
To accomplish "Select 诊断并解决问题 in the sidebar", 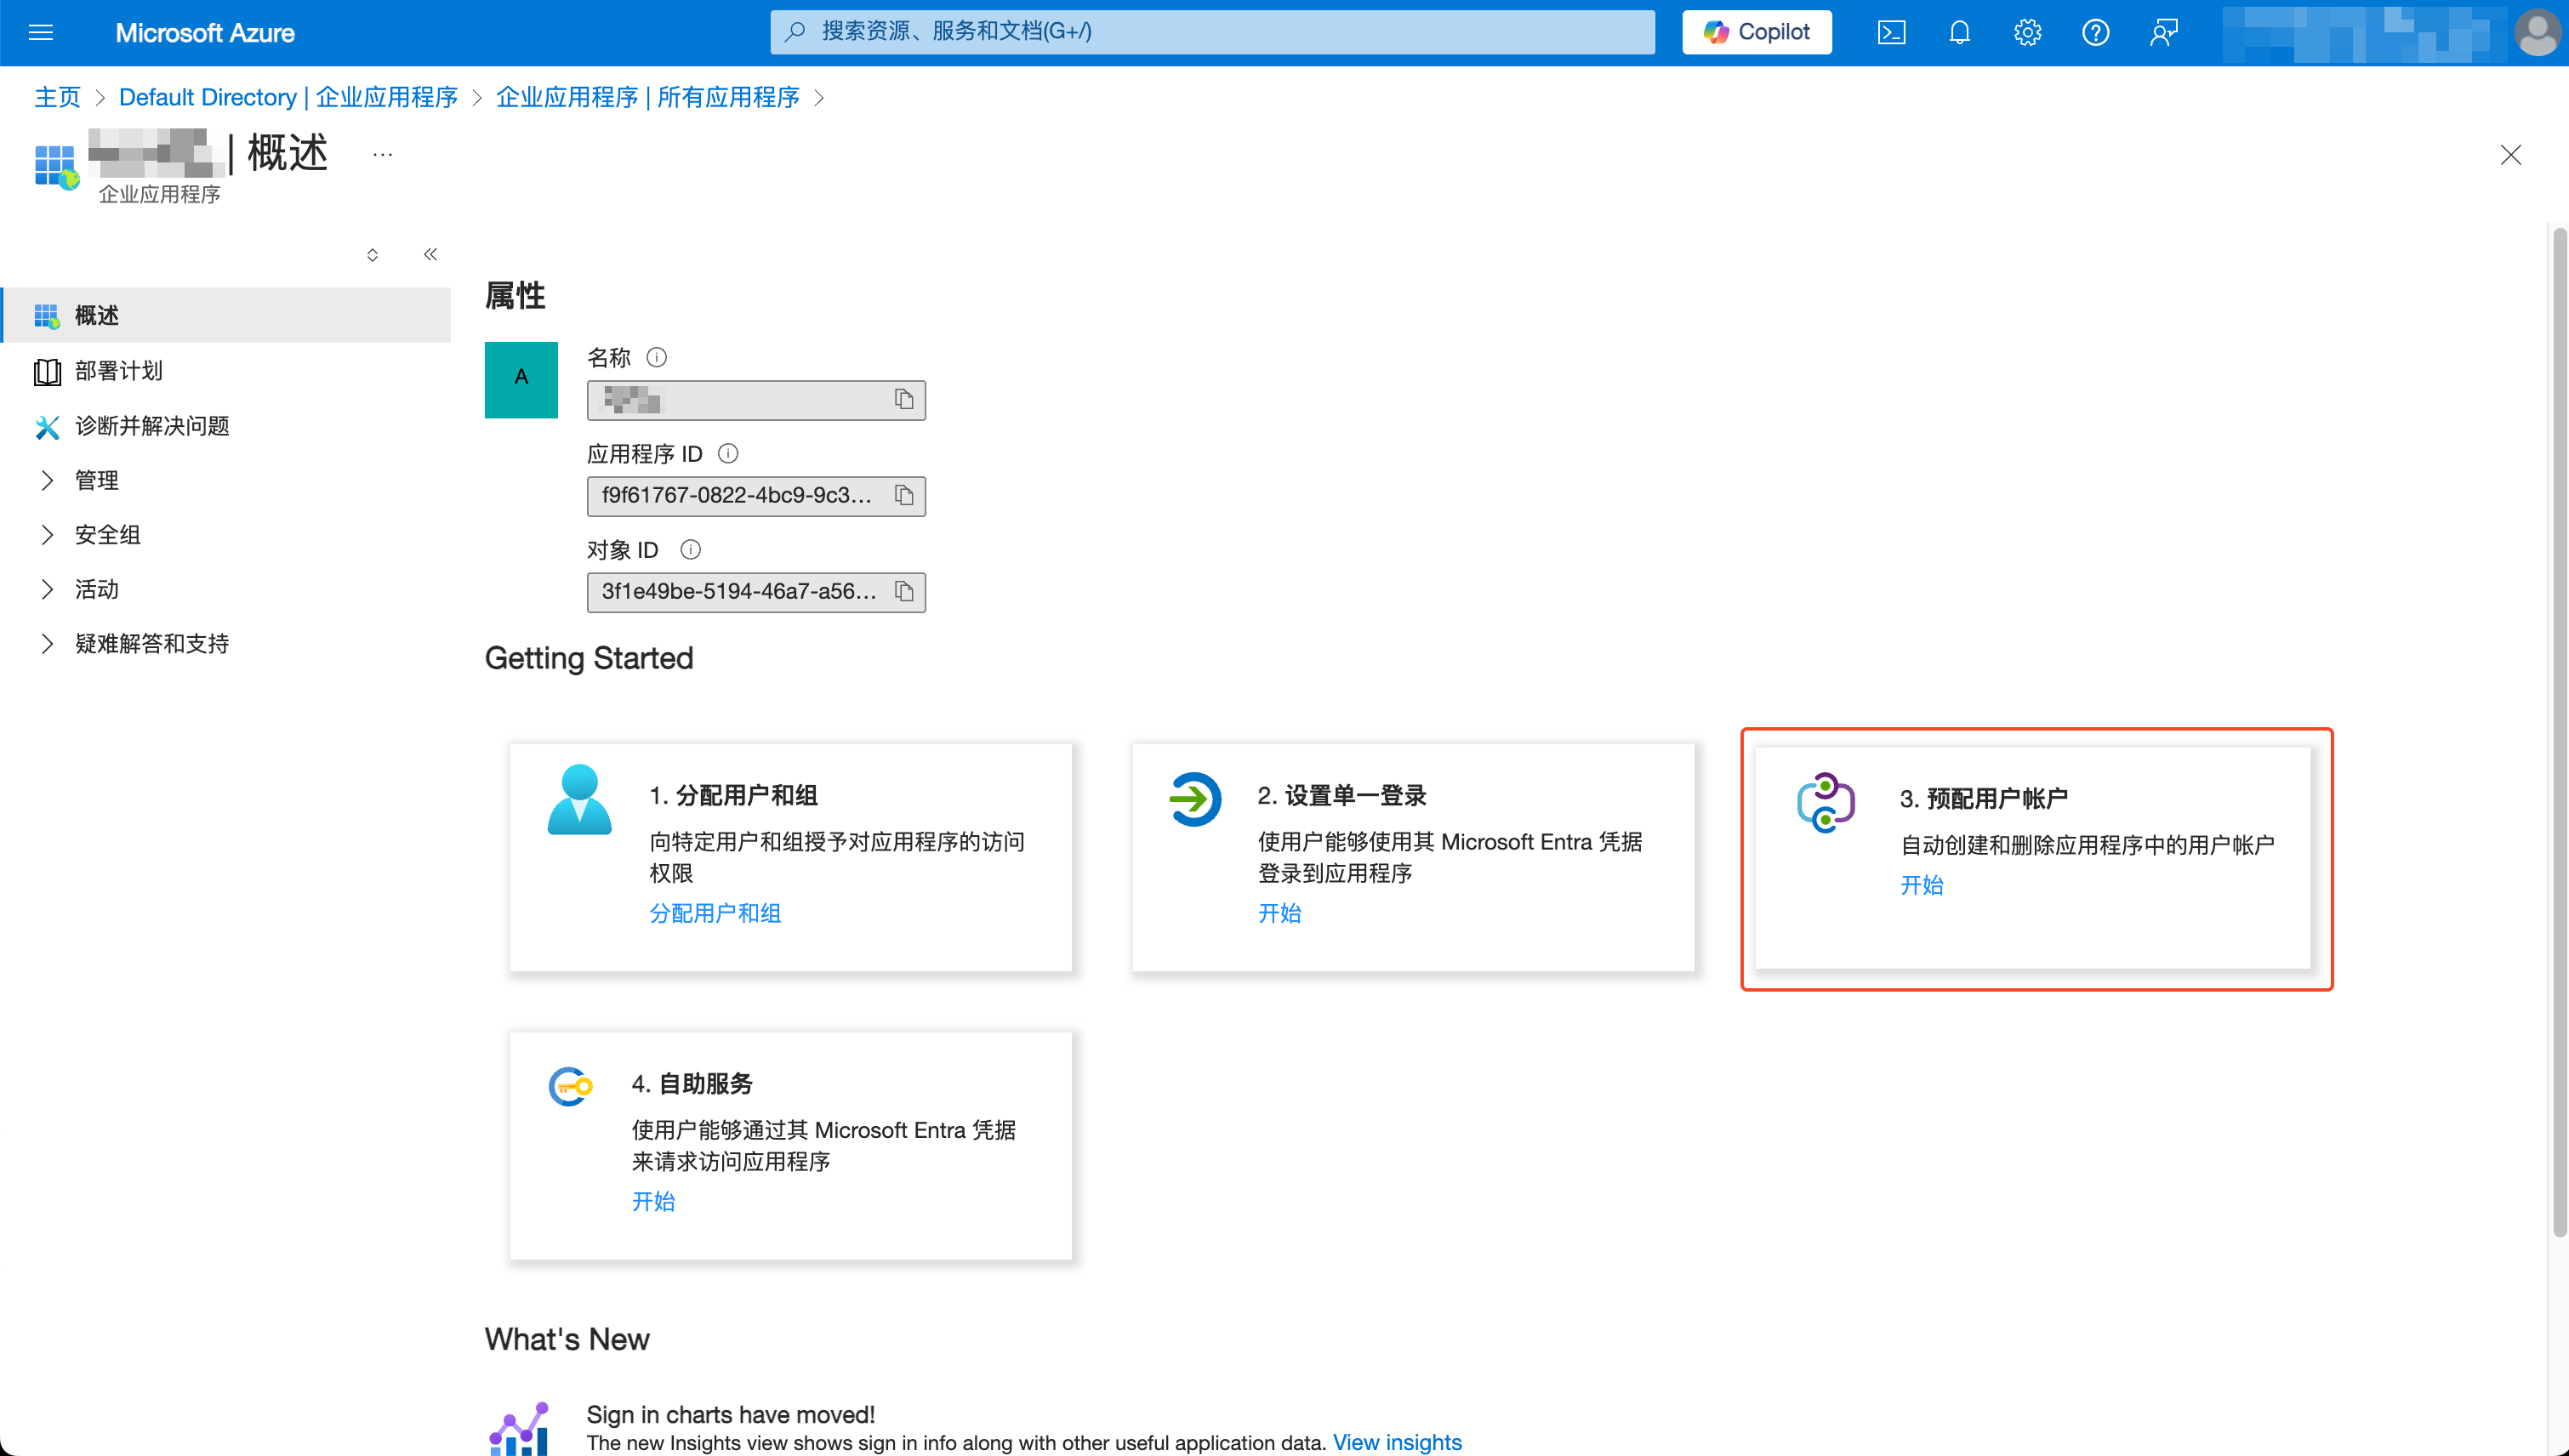I will (151, 426).
